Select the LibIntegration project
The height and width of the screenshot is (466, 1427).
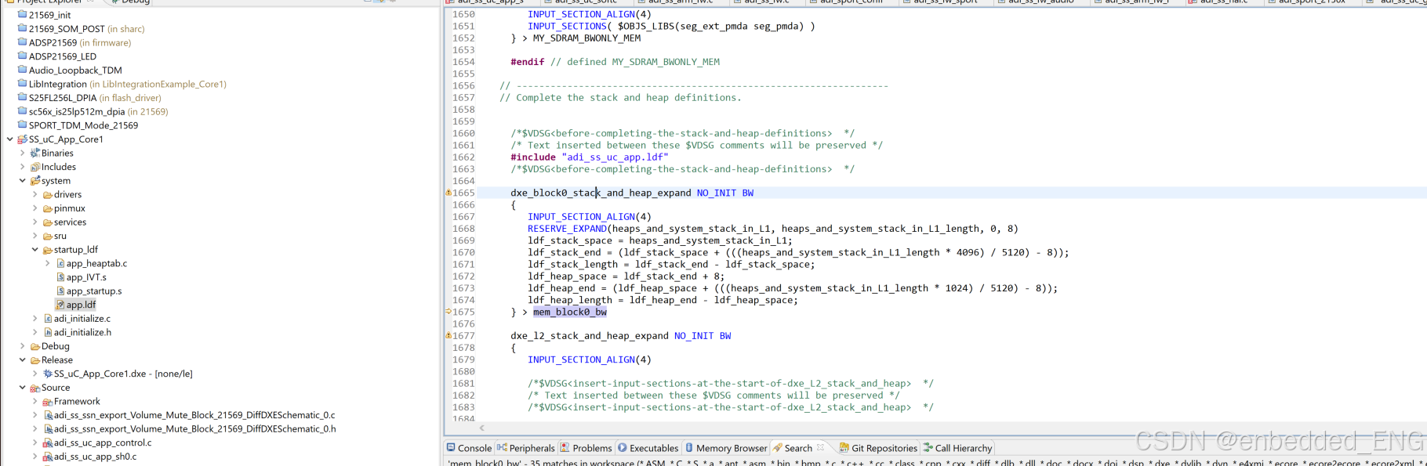tap(122, 84)
